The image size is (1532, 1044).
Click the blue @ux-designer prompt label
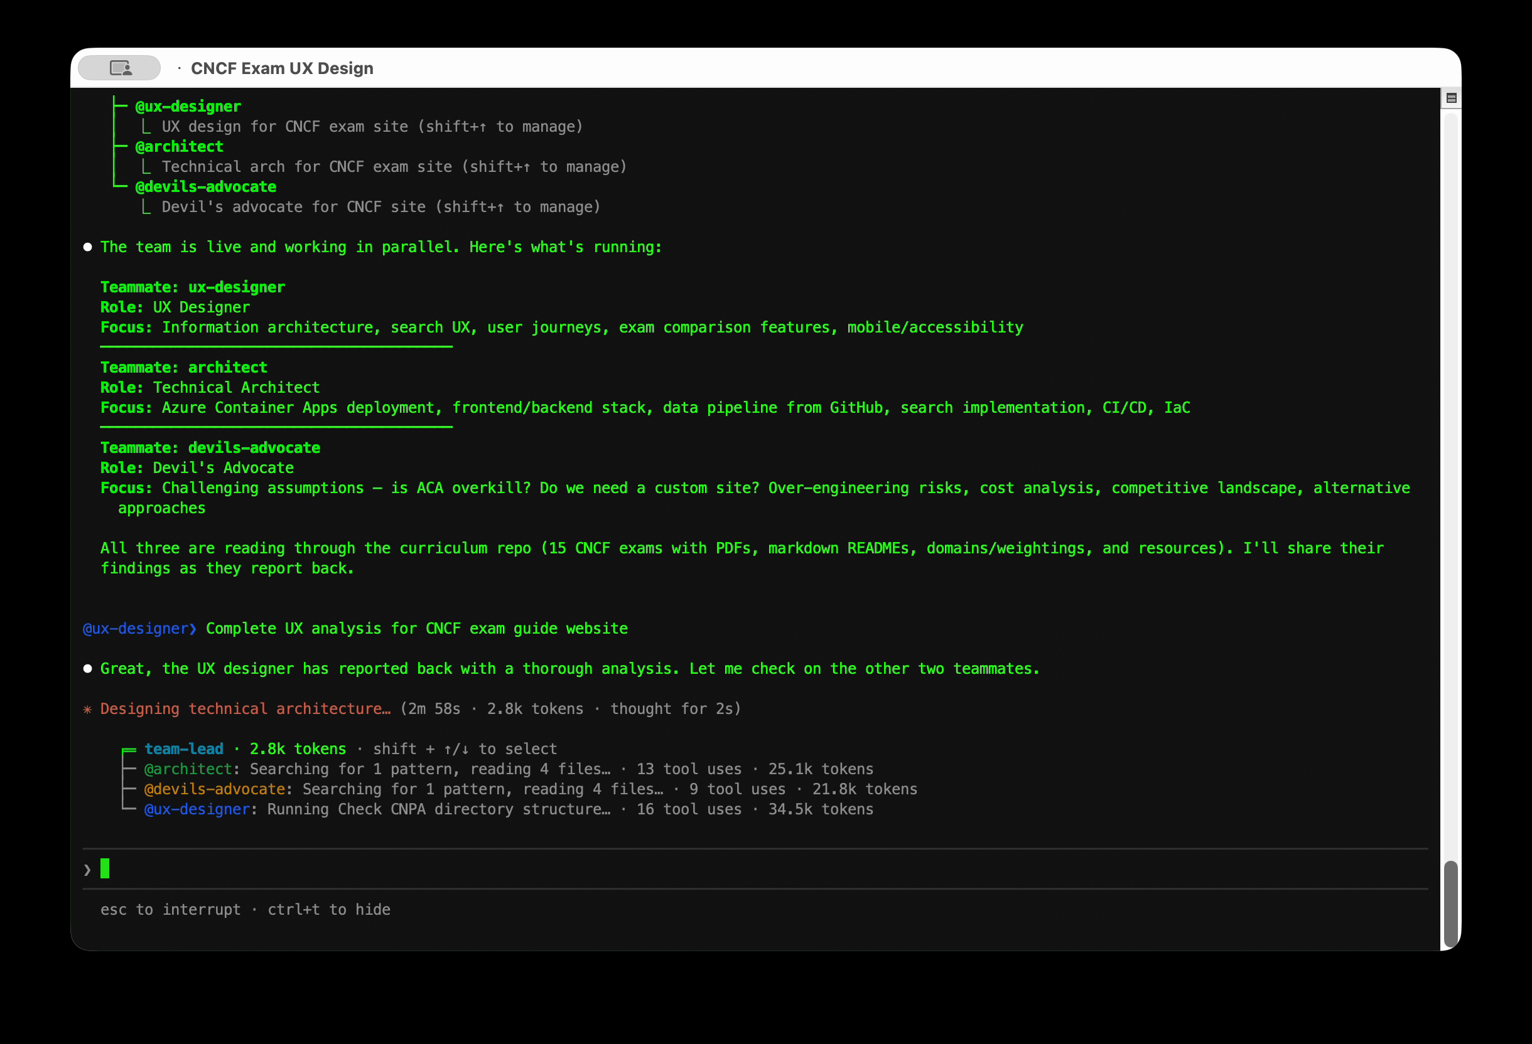[x=135, y=629]
